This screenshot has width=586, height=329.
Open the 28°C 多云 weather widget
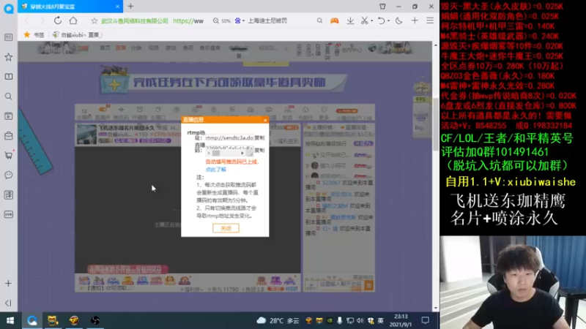pyautogui.click(x=278, y=320)
